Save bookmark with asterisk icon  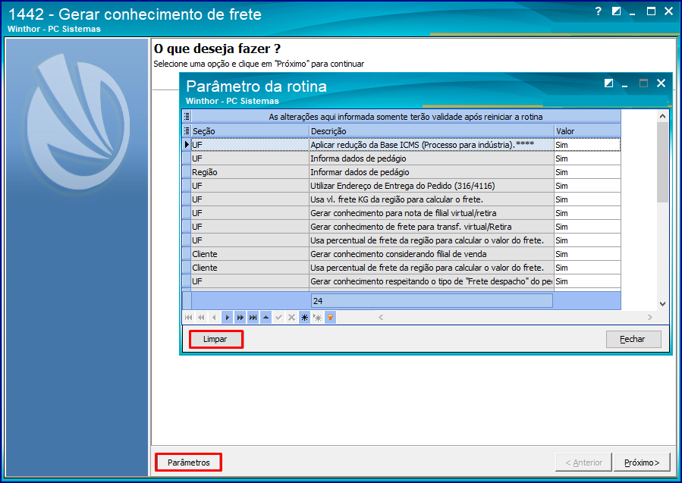[304, 318]
